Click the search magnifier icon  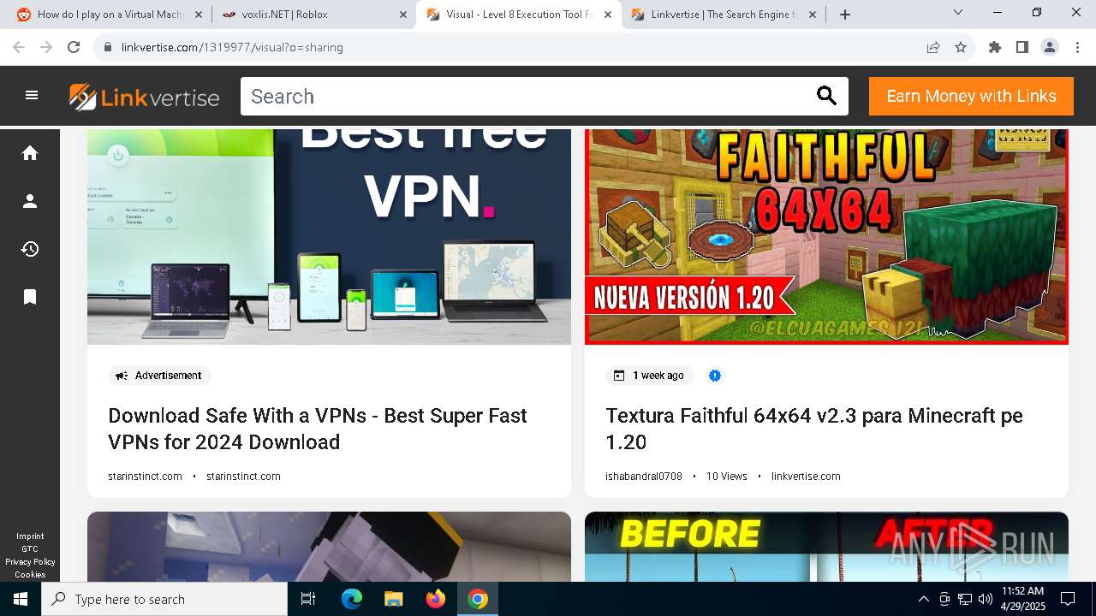(x=826, y=96)
